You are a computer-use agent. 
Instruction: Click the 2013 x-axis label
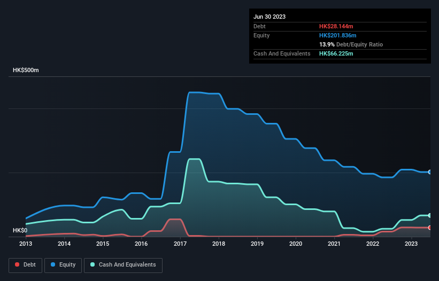pos(26,244)
